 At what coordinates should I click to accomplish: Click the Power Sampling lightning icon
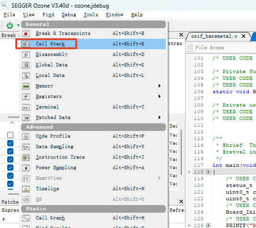pos(26,168)
